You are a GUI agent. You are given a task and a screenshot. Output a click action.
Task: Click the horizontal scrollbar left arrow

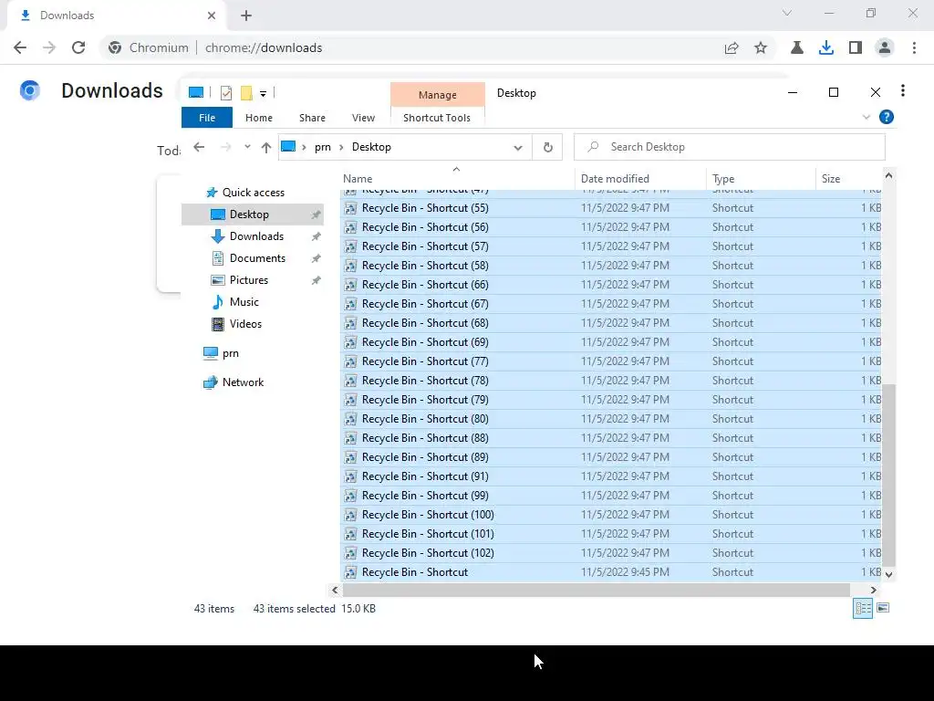(x=335, y=590)
